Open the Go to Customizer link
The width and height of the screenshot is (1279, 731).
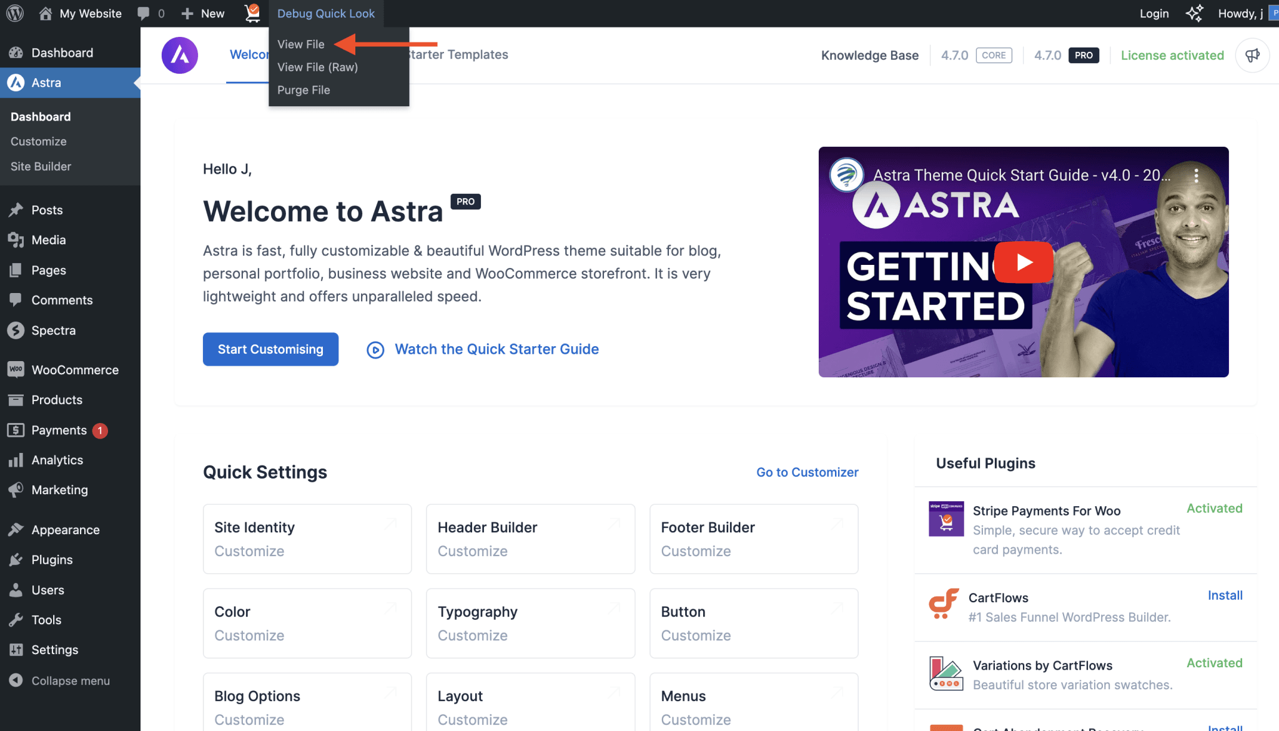tap(807, 472)
